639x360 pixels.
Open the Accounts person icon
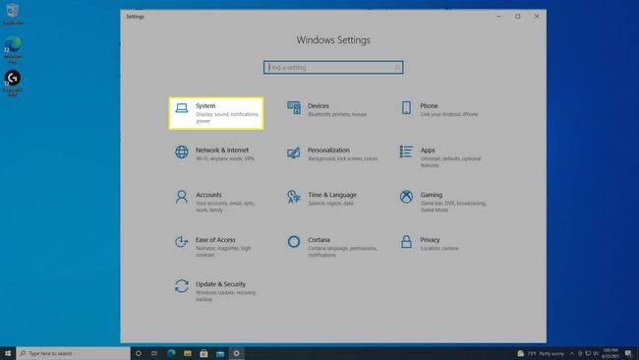(181, 197)
